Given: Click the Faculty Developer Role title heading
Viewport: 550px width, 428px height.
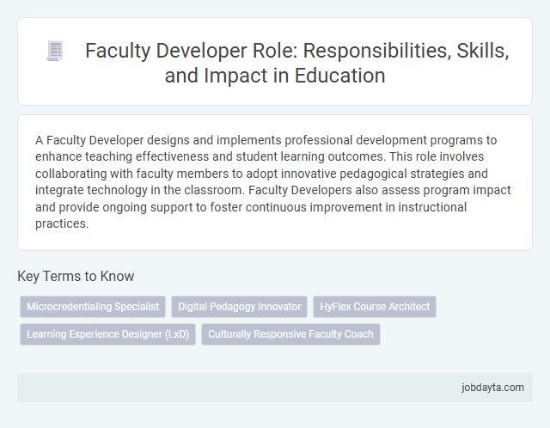Looking at the screenshot, I should [x=296, y=63].
